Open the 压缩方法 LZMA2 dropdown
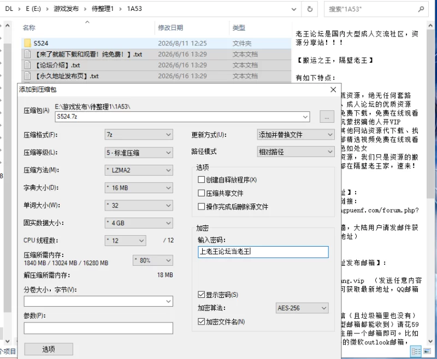The width and height of the screenshot is (437, 359). (x=139, y=170)
